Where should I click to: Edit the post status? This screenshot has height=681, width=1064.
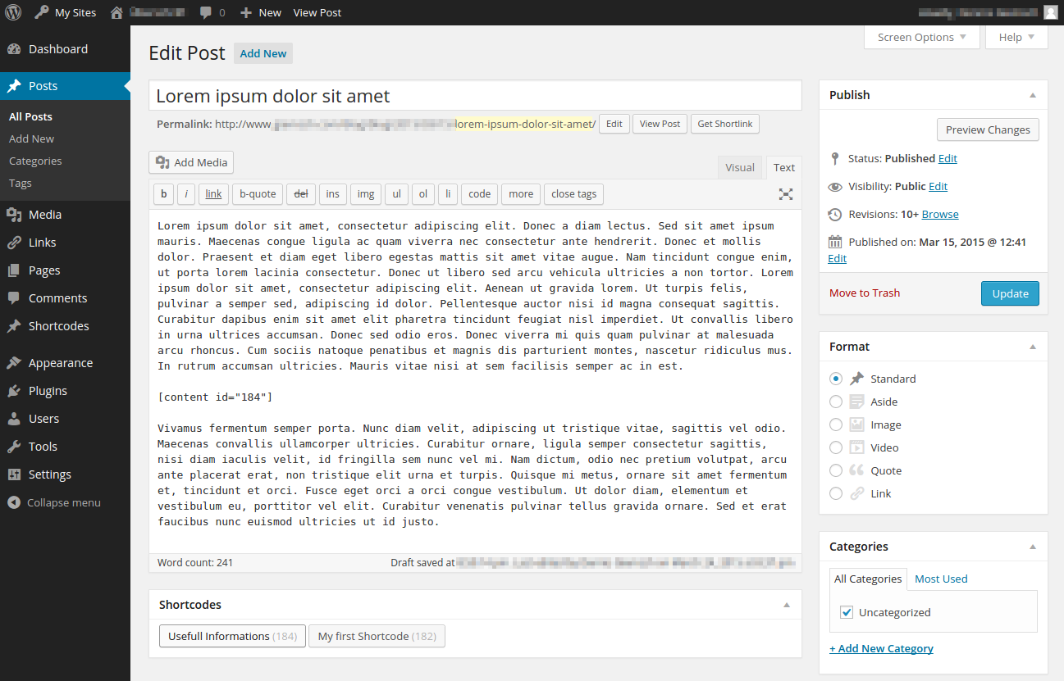(948, 158)
